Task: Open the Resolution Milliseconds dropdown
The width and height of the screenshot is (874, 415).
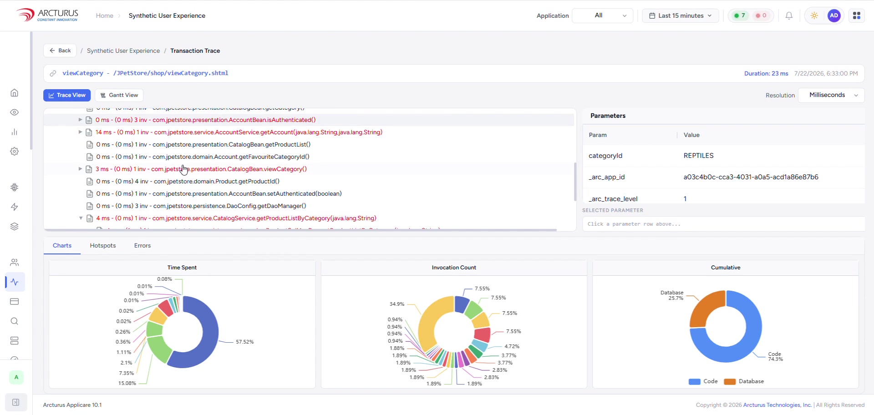Action: click(x=831, y=95)
